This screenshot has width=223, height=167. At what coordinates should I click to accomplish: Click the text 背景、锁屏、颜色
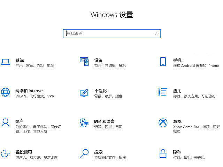(108, 96)
